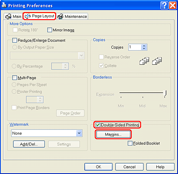
Task: Click the Copies number field
Action: tap(135, 47)
